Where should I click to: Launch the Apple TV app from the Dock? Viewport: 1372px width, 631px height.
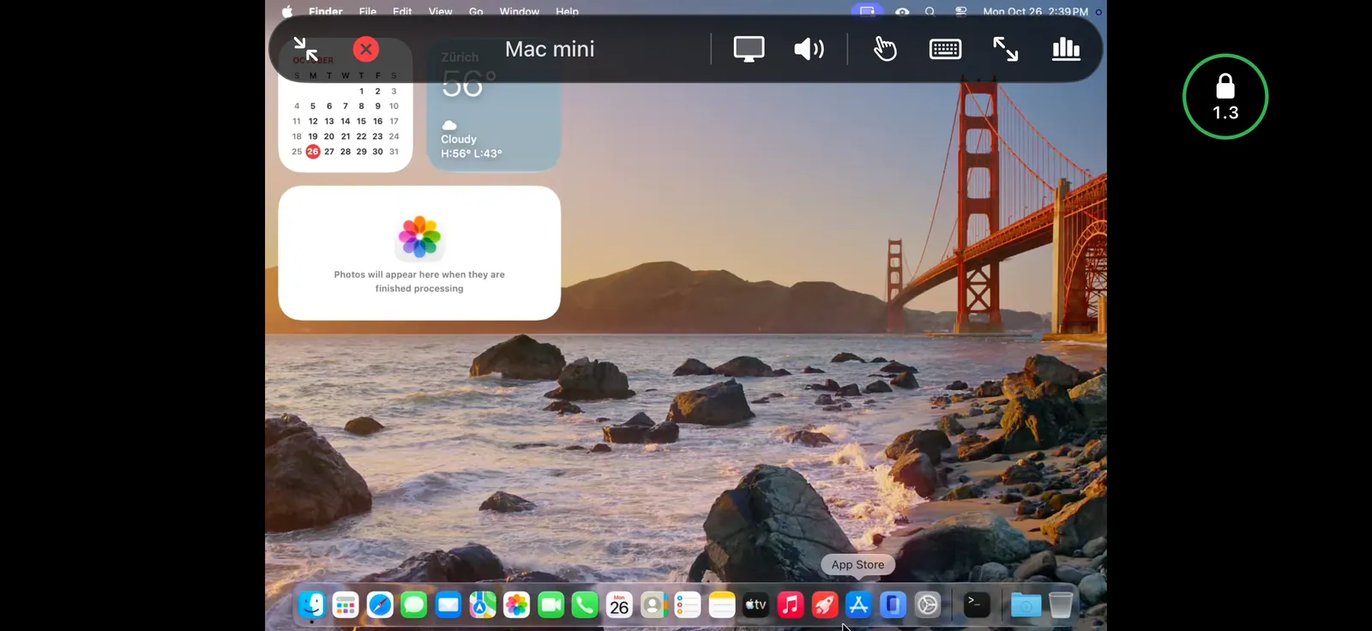tap(756, 605)
